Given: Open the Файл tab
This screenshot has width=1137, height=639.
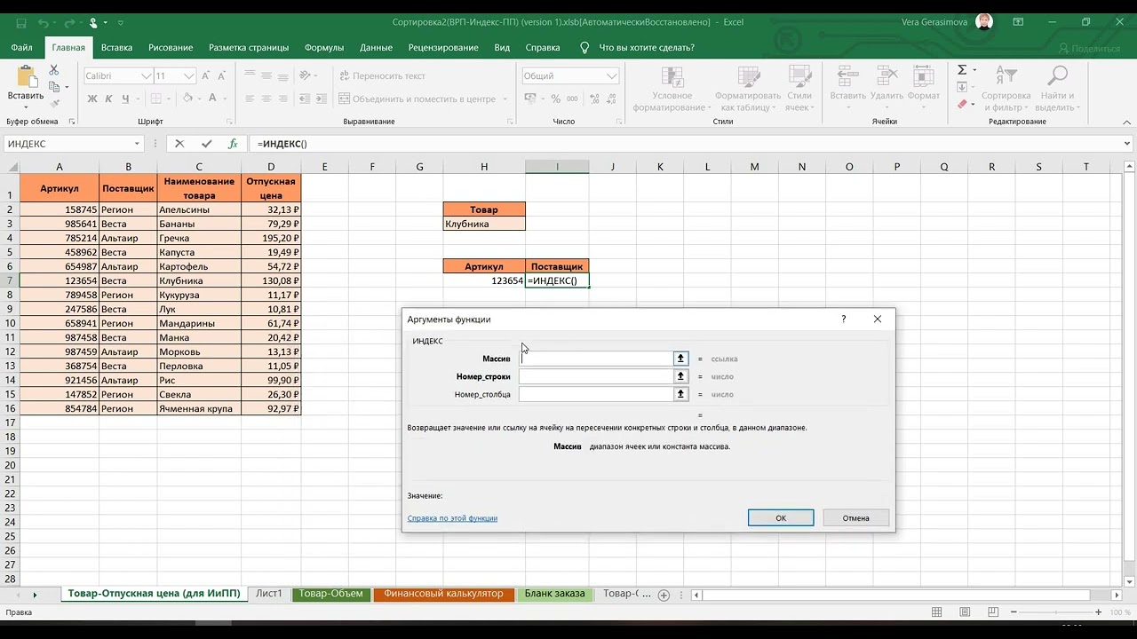Looking at the screenshot, I should point(22,48).
